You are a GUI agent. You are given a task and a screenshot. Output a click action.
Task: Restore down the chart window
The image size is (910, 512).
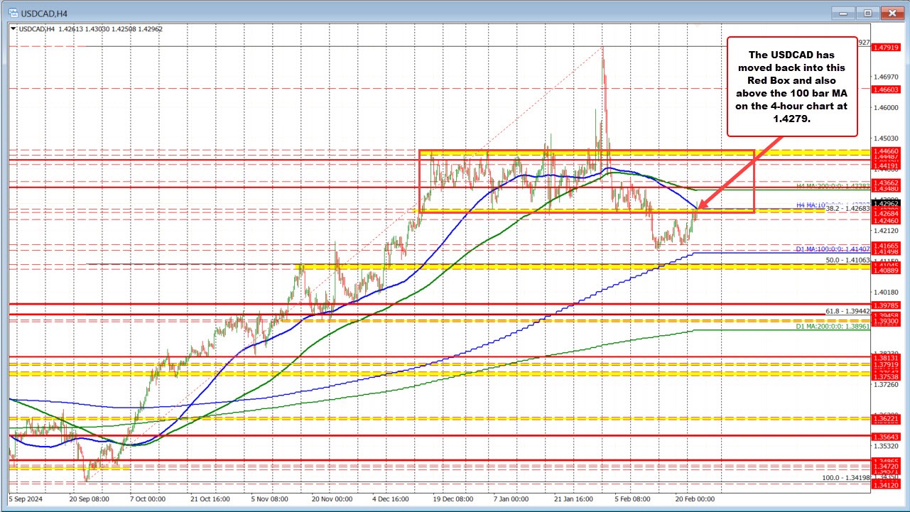click(x=867, y=12)
